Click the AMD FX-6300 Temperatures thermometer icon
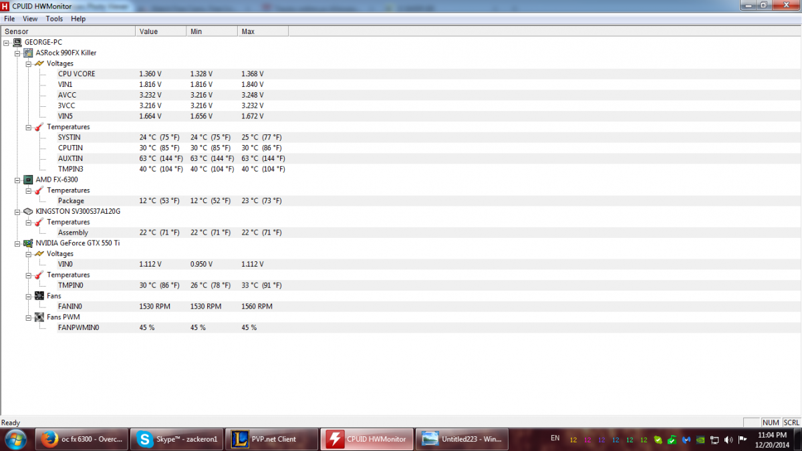The image size is (802, 451). point(39,190)
